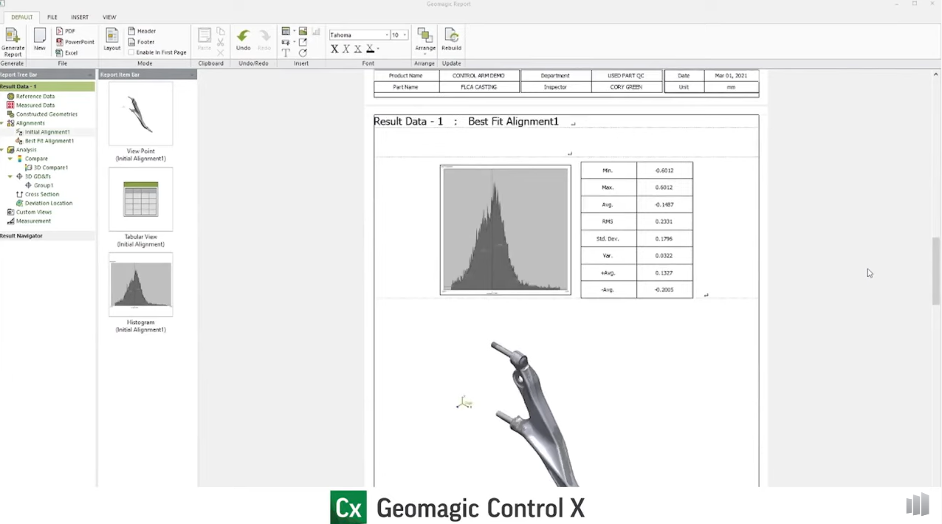The height and width of the screenshot is (524, 942).
Task: Select Deviation Location tree item
Action: [x=48, y=203]
